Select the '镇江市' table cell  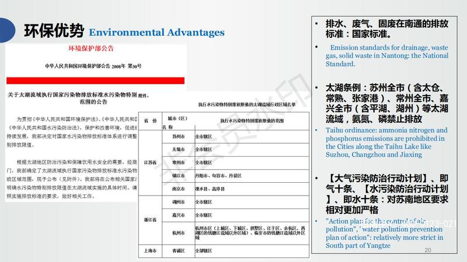point(179,176)
